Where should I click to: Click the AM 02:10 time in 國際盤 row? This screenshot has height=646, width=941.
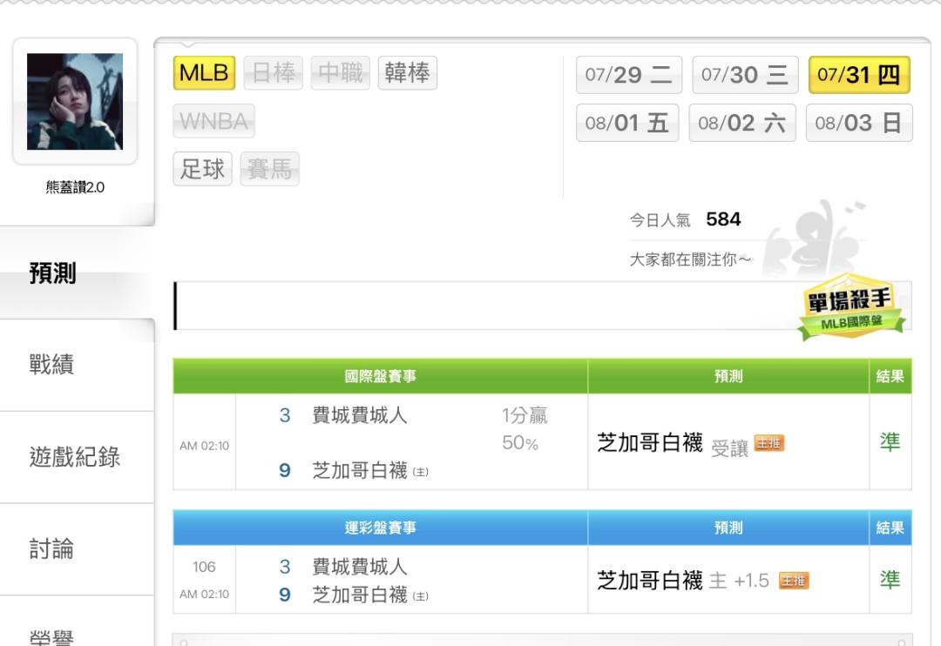click(204, 446)
